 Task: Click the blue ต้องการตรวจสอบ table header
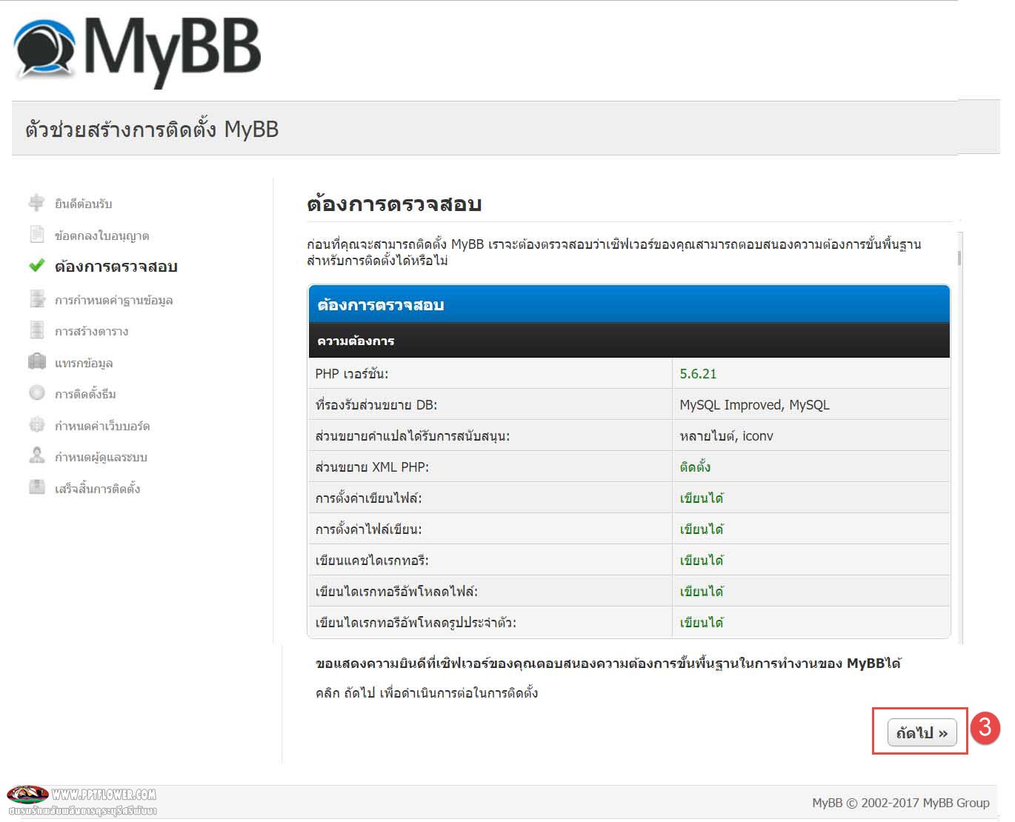click(x=629, y=304)
